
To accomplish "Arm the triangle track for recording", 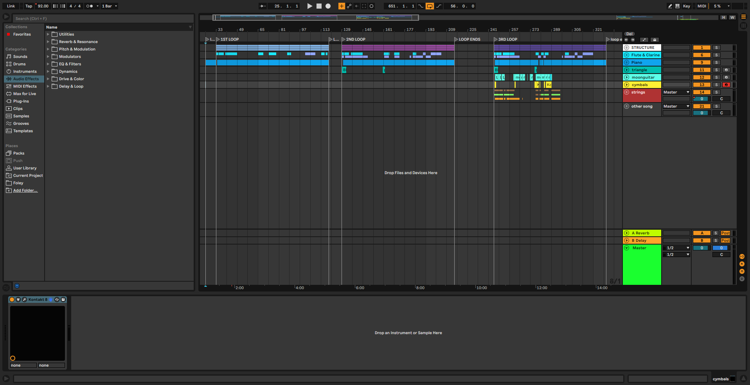I will pyautogui.click(x=726, y=70).
